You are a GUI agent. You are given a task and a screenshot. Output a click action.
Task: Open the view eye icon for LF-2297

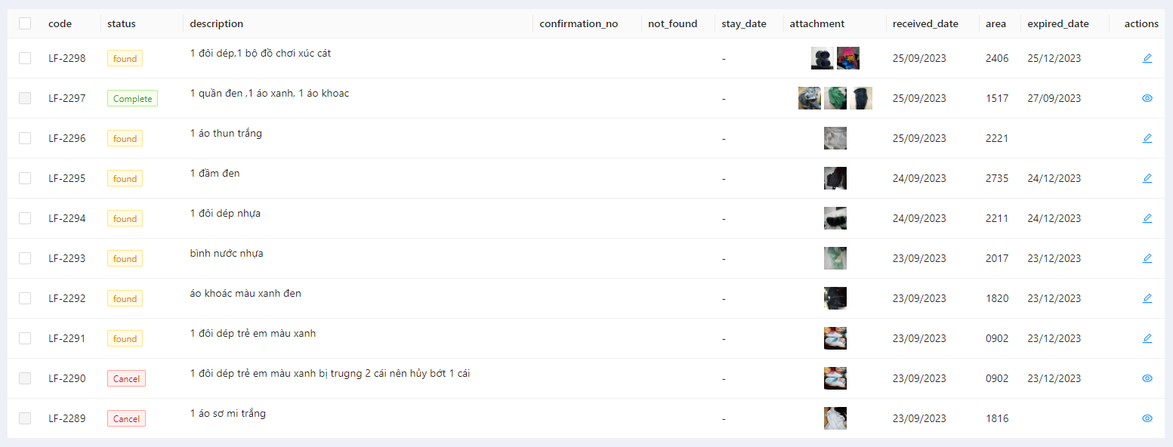(1147, 98)
